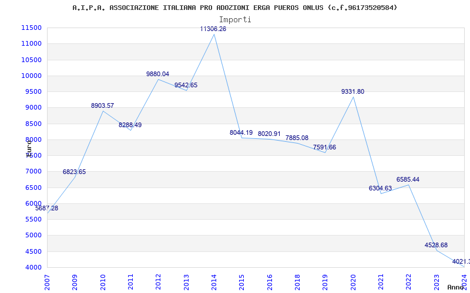470x293 pixels.
Task: Select the 6823.65 data label
Action: point(75,172)
